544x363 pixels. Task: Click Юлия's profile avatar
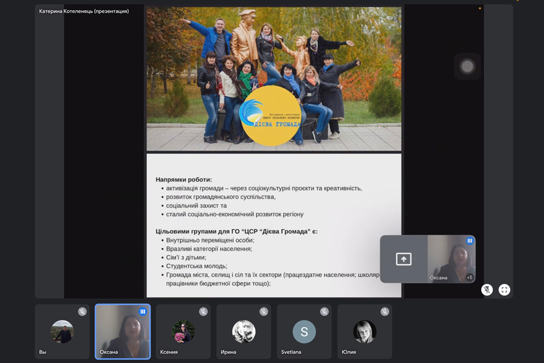click(x=364, y=332)
